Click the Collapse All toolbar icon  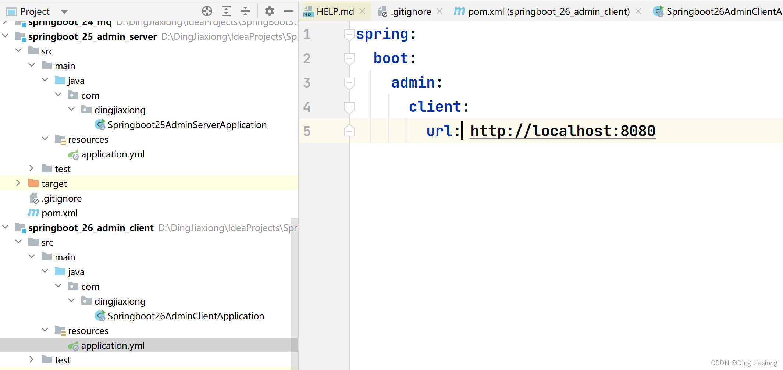245,11
